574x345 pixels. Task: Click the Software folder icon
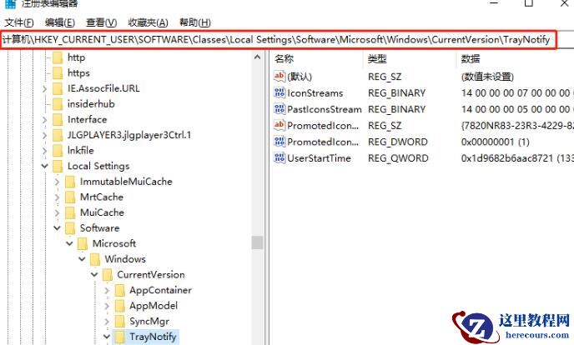pos(70,228)
